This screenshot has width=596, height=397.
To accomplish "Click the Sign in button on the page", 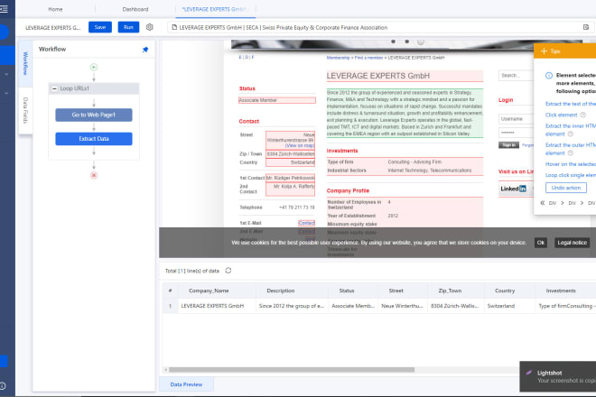I will [508, 145].
